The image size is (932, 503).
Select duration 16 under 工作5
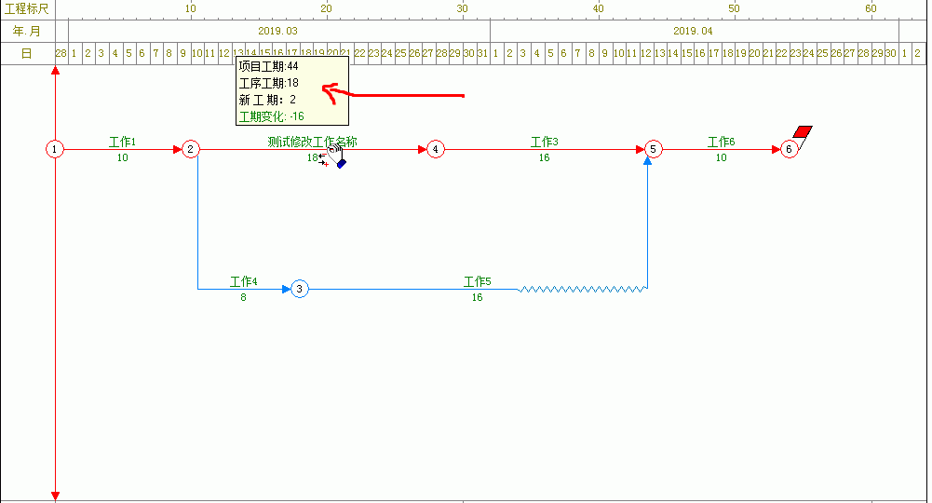pos(478,297)
